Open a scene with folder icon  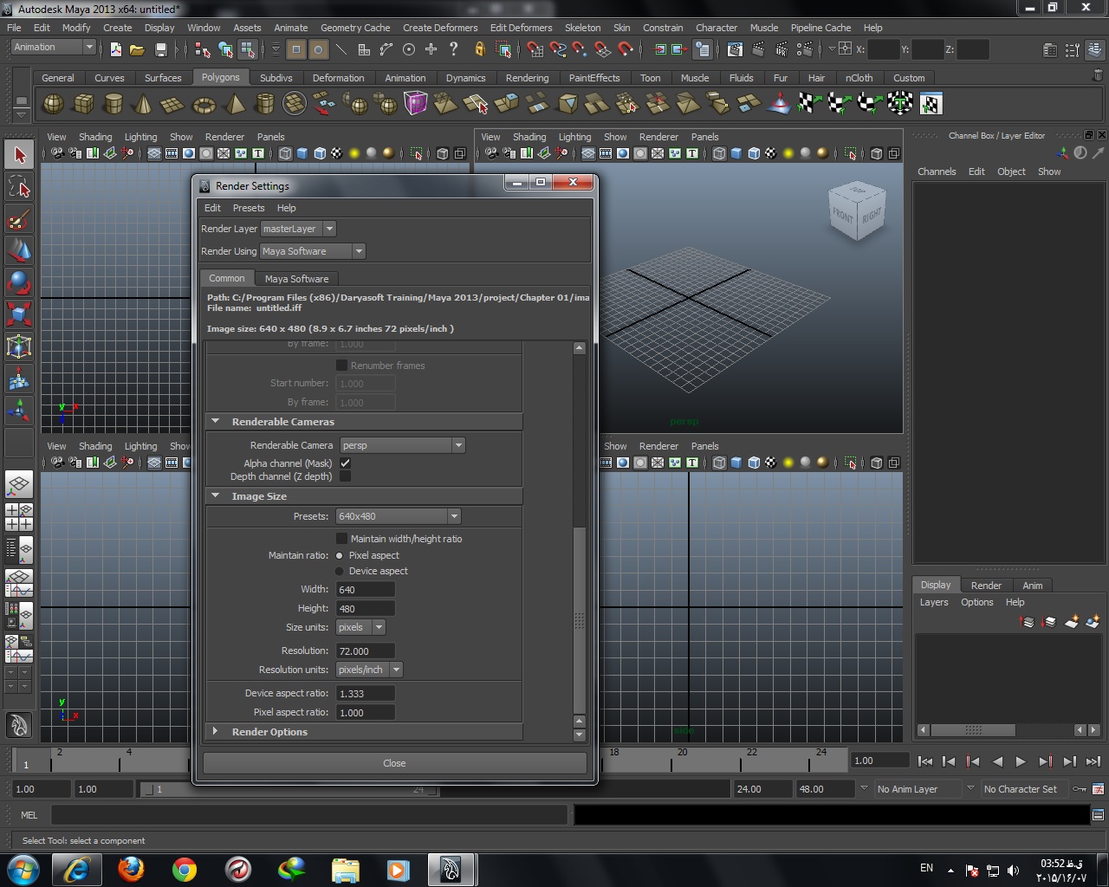[x=137, y=49]
